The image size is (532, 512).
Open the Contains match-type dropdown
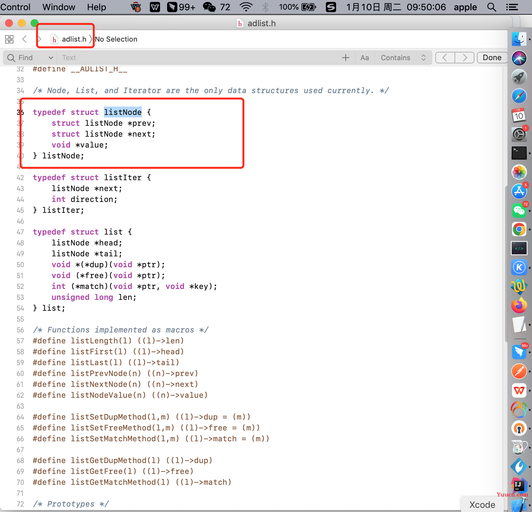[x=403, y=58]
